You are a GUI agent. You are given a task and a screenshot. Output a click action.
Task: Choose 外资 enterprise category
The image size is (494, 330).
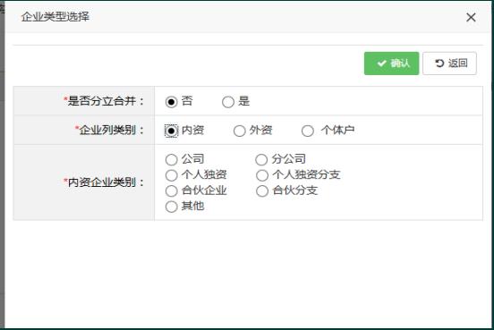coord(240,131)
